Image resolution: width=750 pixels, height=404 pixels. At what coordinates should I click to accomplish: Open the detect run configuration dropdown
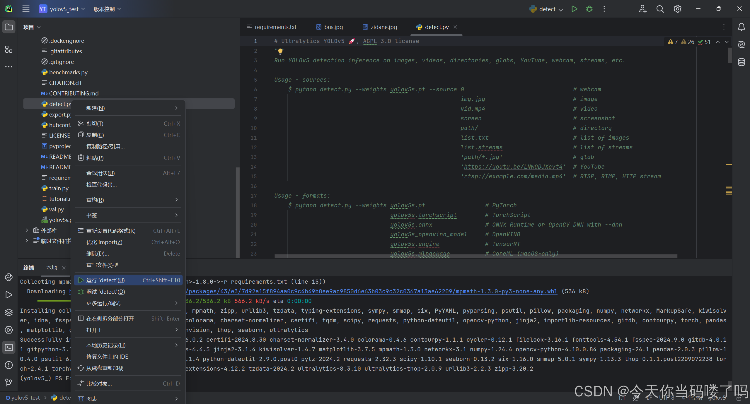click(547, 9)
